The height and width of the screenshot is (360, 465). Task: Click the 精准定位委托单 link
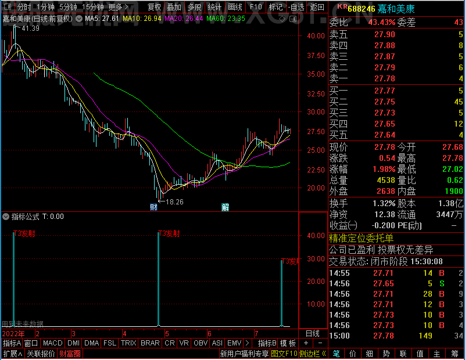point(361,238)
